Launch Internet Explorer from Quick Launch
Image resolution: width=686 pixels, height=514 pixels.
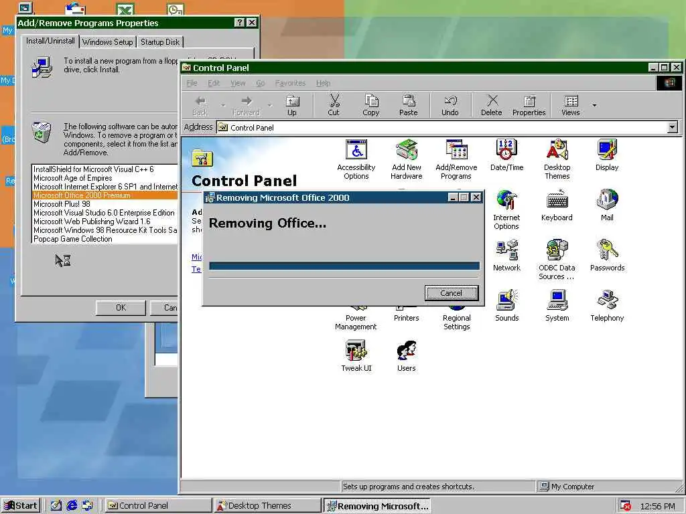coord(71,506)
